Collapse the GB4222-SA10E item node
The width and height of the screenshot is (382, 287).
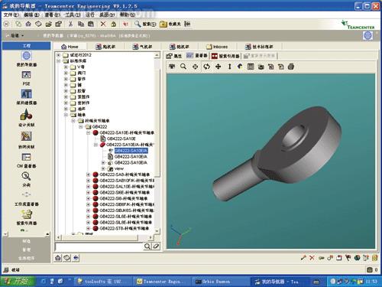88,132
